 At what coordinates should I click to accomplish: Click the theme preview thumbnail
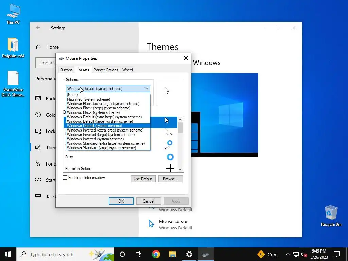tap(225, 115)
